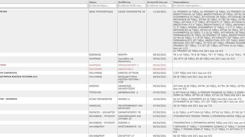Focus the Αναζήτηση διεύθυνσης filter field
The image size is (245, 137).
(131, 6)
